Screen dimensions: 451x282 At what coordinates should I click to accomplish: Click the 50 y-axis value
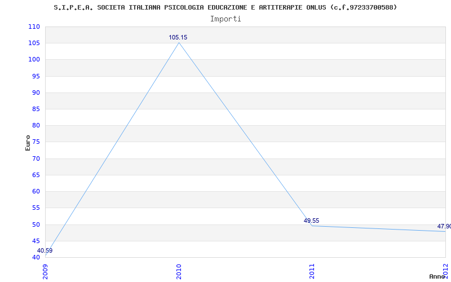(x=36, y=224)
